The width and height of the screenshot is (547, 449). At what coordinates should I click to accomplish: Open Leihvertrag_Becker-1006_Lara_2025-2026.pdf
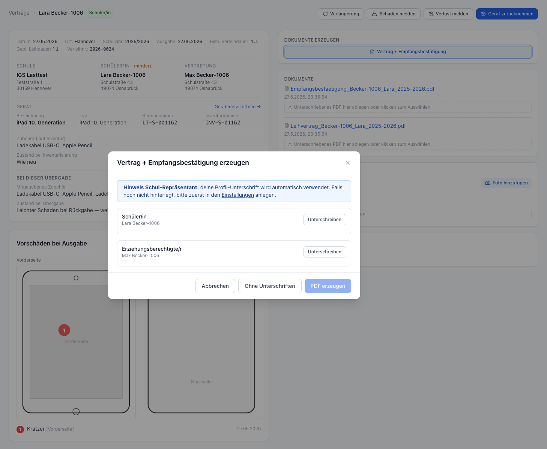348,126
